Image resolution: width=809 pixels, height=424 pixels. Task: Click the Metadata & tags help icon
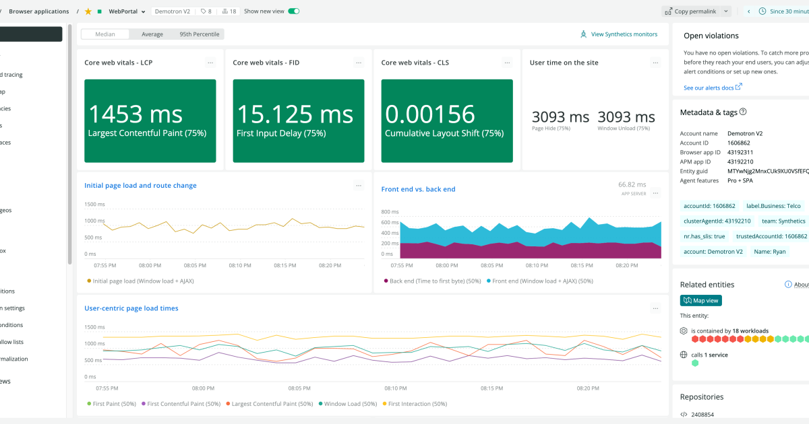[743, 112]
